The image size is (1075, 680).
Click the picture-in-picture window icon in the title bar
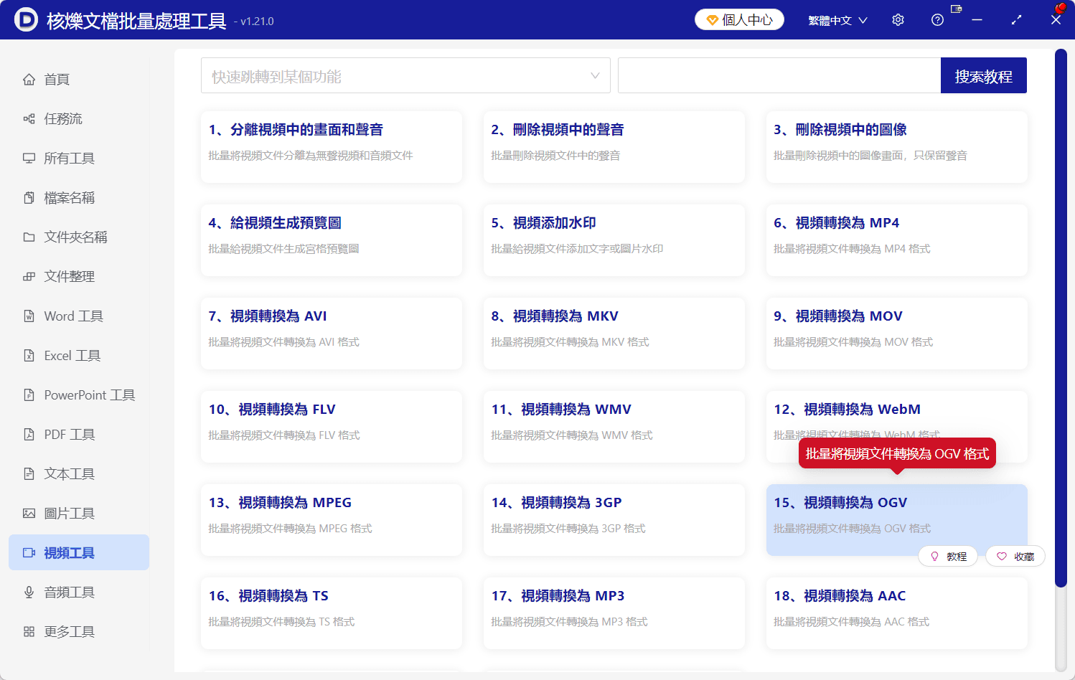[x=956, y=9]
